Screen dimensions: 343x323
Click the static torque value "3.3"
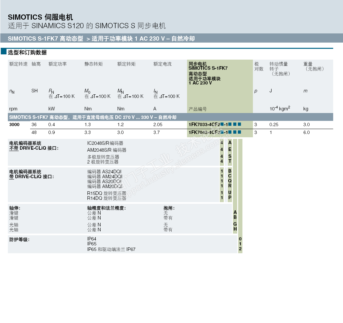point(88,132)
